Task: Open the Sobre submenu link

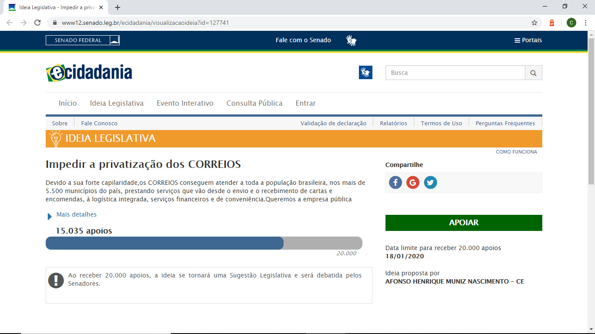Action: point(60,123)
